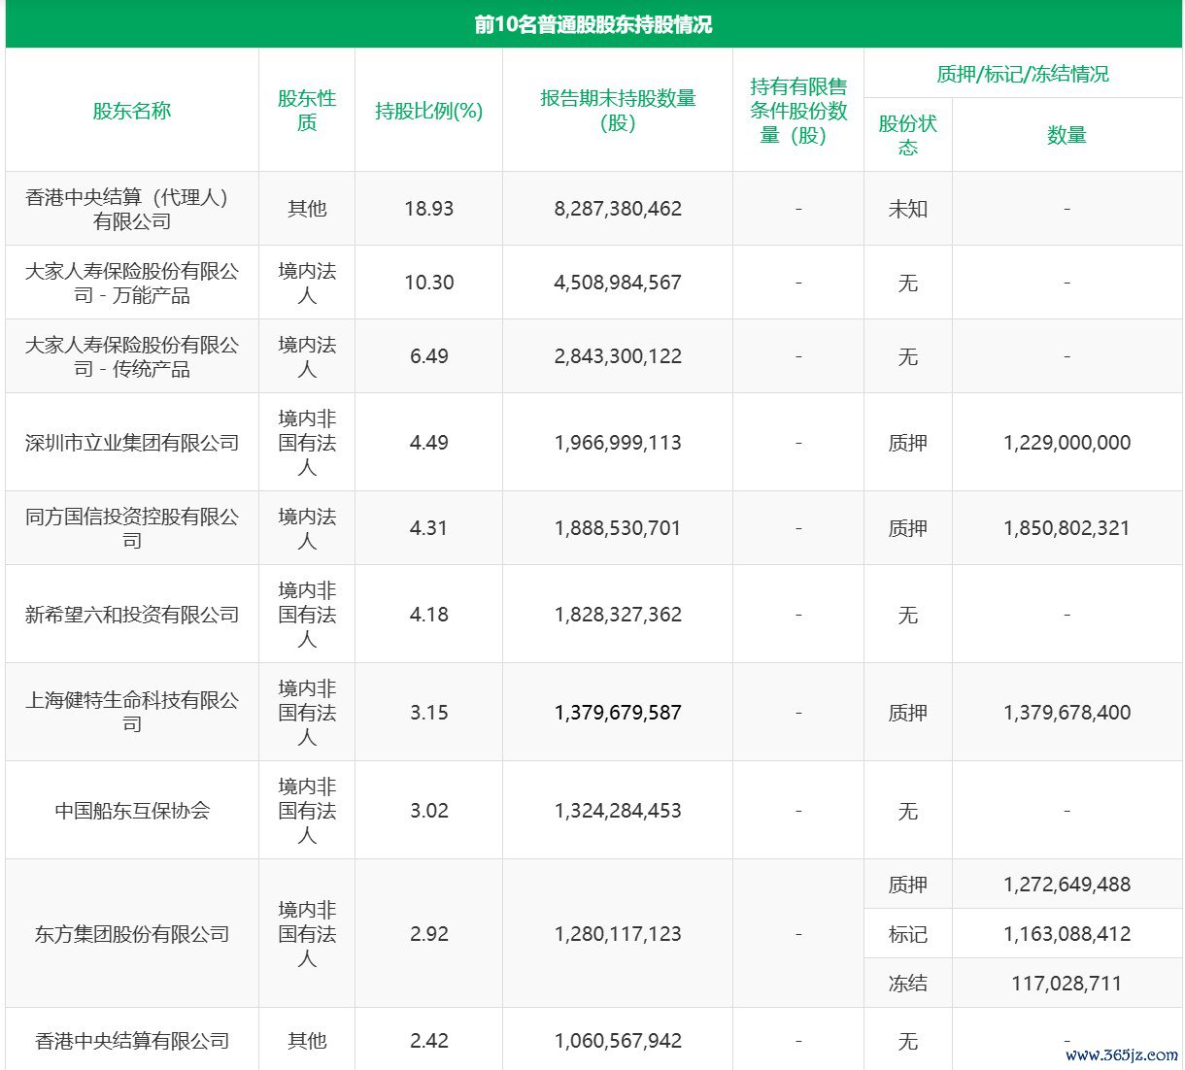The width and height of the screenshot is (1185, 1070).
Task: Click the 未知 status cell
Action: [908, 209]
